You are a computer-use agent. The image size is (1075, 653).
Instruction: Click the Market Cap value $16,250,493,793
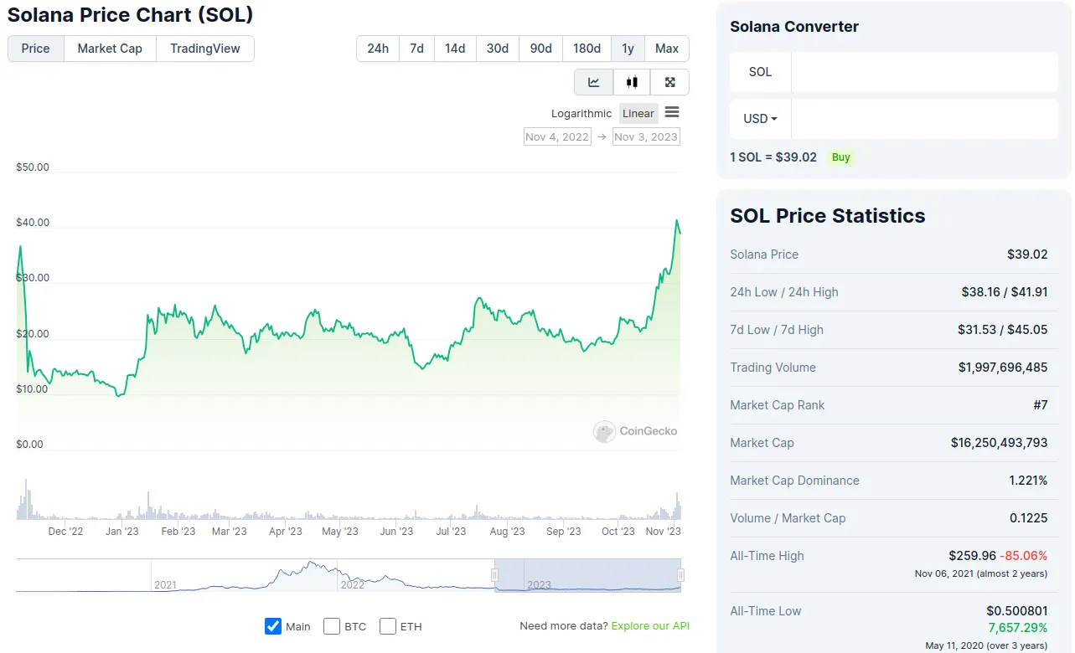click(999, 443)
